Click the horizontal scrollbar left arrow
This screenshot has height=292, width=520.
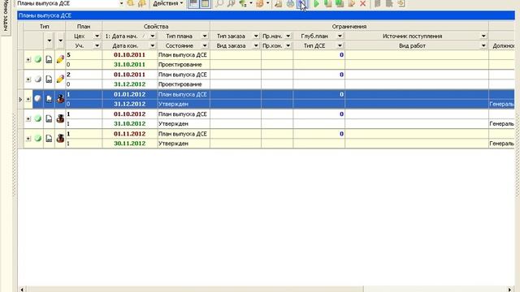22,290
